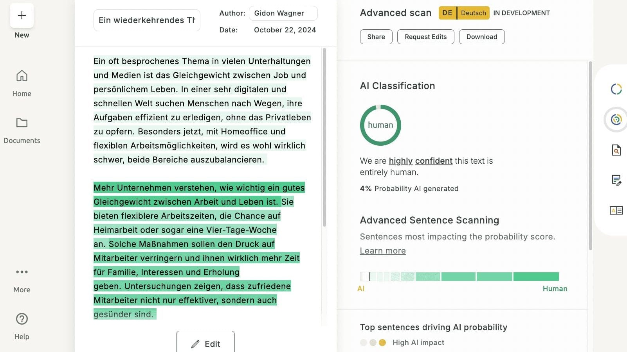The image size is (627, 352).
Task: Open the document search scan icon
Action: coord(616,150)
